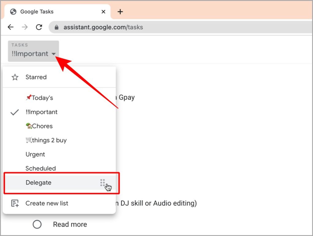The width and height of the screenshot is (313, 236).
Task: Reload the Google Tasks page
Action: coord(39,27)
